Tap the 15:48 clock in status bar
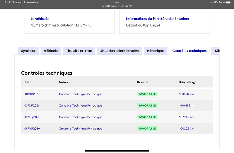Image resolution: width=234 pixels, height=153 pixels. [6, 2]
